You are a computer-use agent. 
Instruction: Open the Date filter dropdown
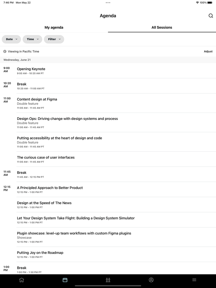click(x=11, y=39)
